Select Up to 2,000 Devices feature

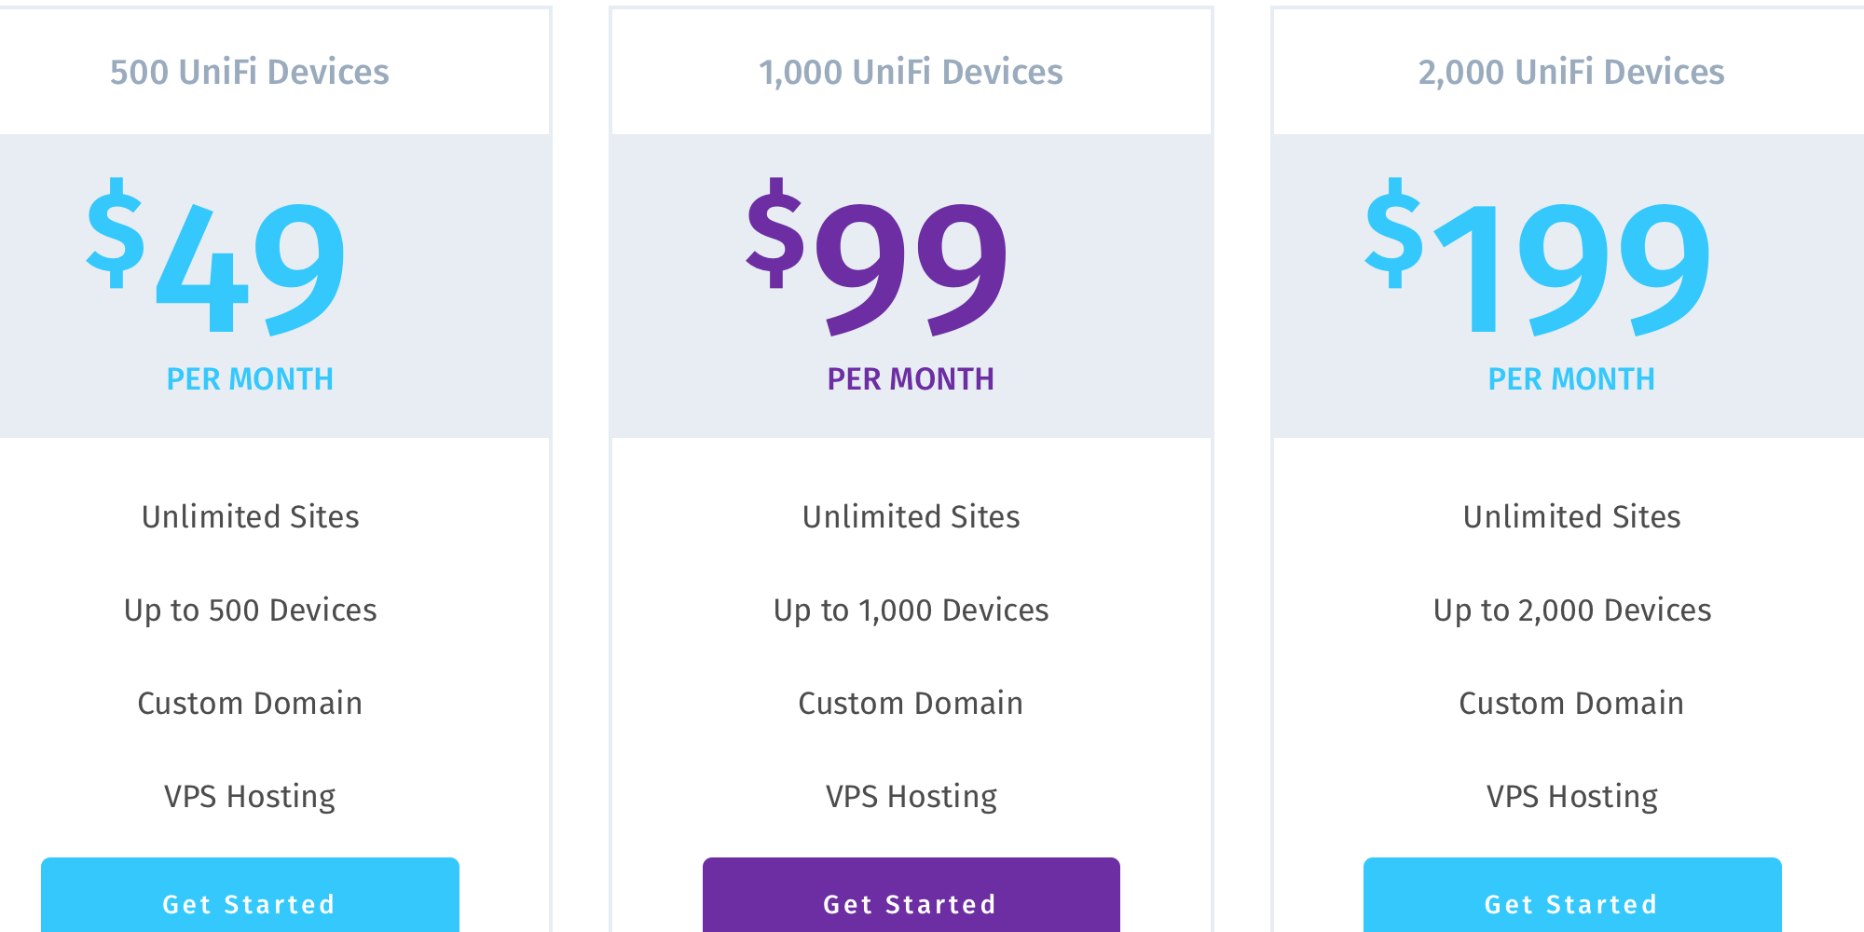[x=1572, y=610]
